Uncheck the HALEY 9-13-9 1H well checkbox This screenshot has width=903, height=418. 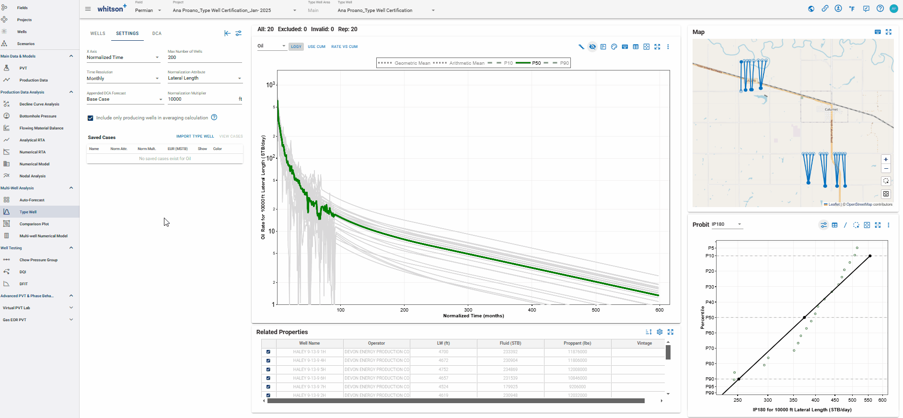tap(268, 352)
